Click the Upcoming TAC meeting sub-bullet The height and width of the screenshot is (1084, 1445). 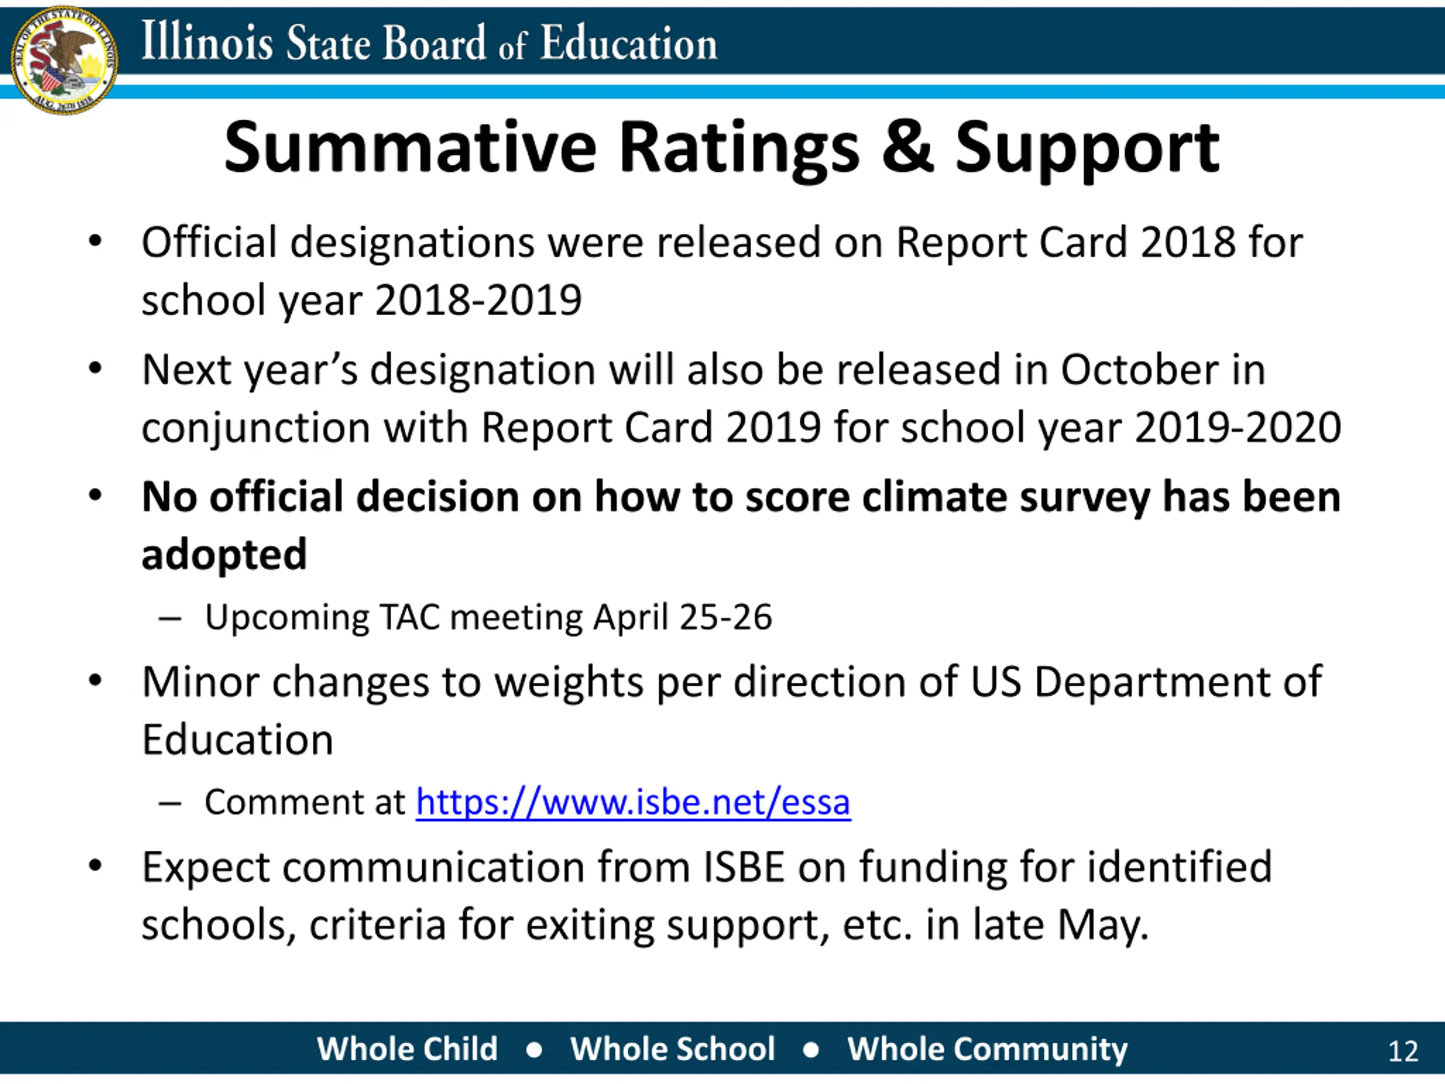point(488,617)
